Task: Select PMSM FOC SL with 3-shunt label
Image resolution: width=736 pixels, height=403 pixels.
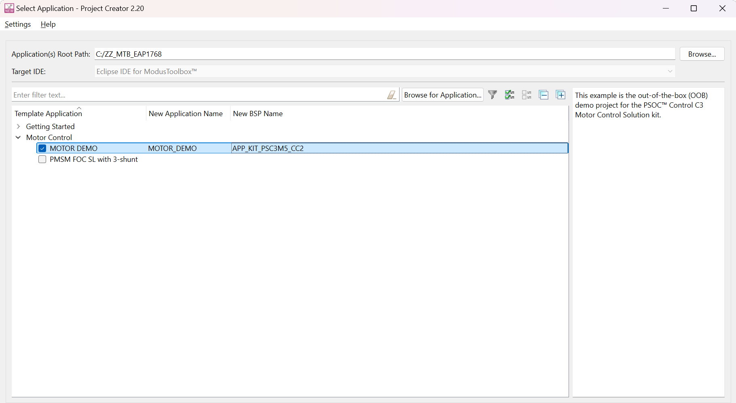Action: pyautogui.click(x=94, y=159)
